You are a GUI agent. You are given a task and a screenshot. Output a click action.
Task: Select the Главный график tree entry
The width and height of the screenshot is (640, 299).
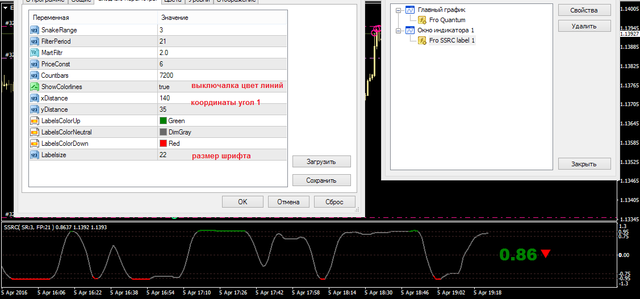pos(441,10)
